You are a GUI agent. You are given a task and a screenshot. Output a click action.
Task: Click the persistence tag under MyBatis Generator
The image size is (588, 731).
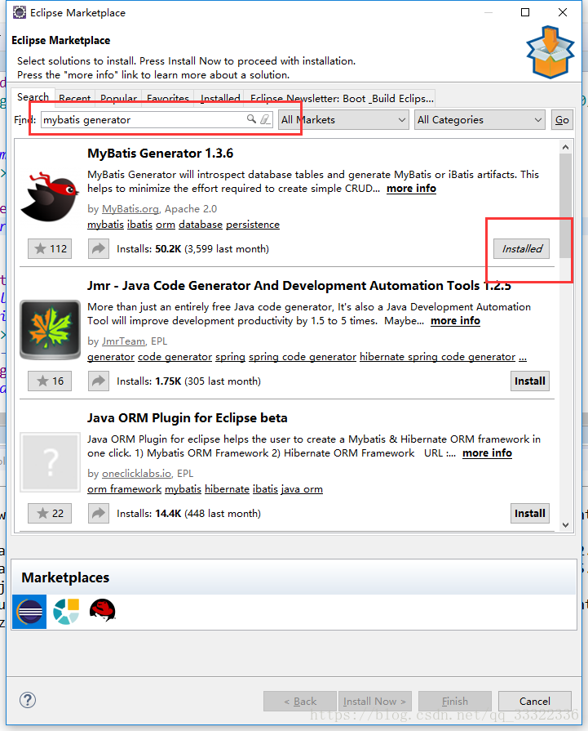(253, 225)
